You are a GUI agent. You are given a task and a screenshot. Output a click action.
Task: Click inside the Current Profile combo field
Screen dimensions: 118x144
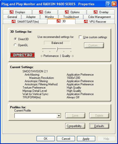point(36,116)
